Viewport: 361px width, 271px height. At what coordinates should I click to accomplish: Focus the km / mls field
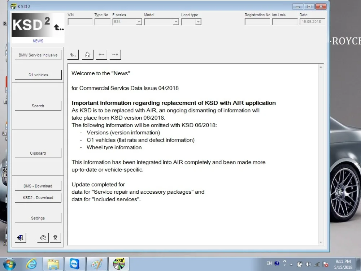click(x=285, y=22)
